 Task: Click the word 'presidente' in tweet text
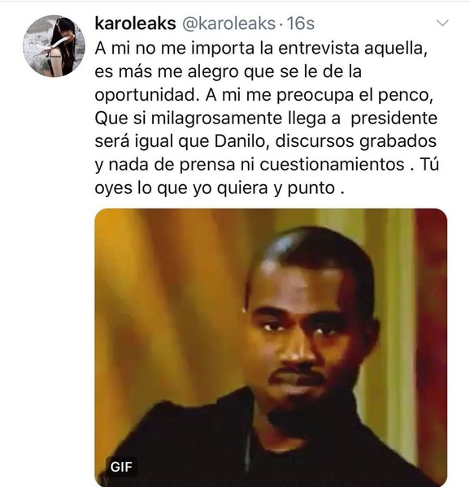click(394, 118)
